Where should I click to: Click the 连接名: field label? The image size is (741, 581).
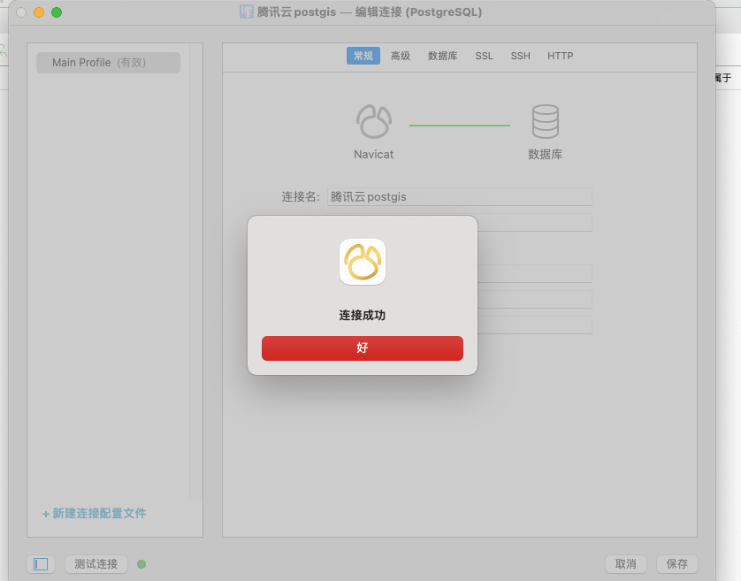[x=301, y=196]
